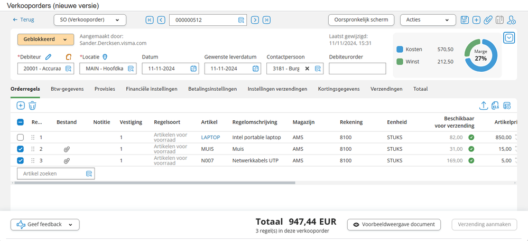The width and height of the screenshot is (528, 241).
Task: Switch to the Btw-gegevens tab
Action: tap(67, 89)
